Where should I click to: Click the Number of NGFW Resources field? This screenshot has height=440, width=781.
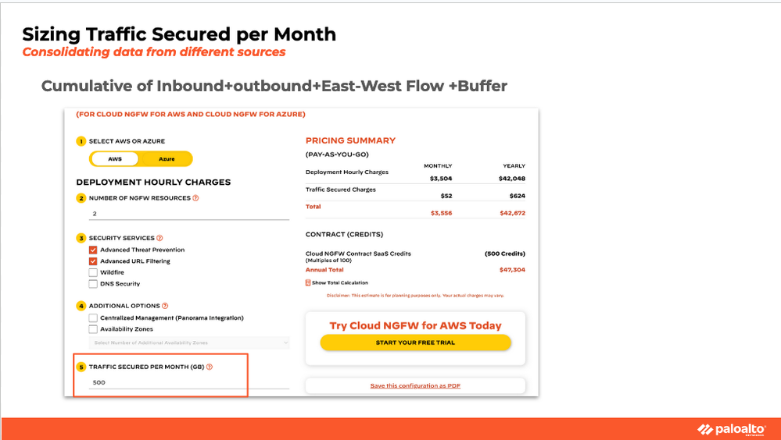point(188,213)
